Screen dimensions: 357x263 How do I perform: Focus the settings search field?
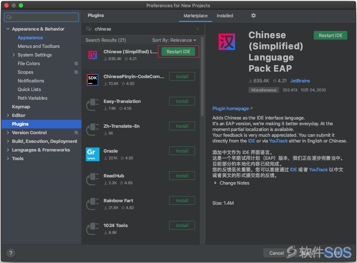click(x=41, y=17)
